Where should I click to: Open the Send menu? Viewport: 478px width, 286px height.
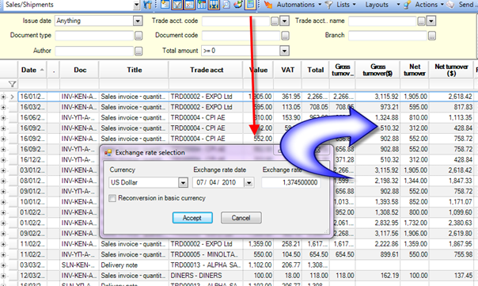click(466, 5)
